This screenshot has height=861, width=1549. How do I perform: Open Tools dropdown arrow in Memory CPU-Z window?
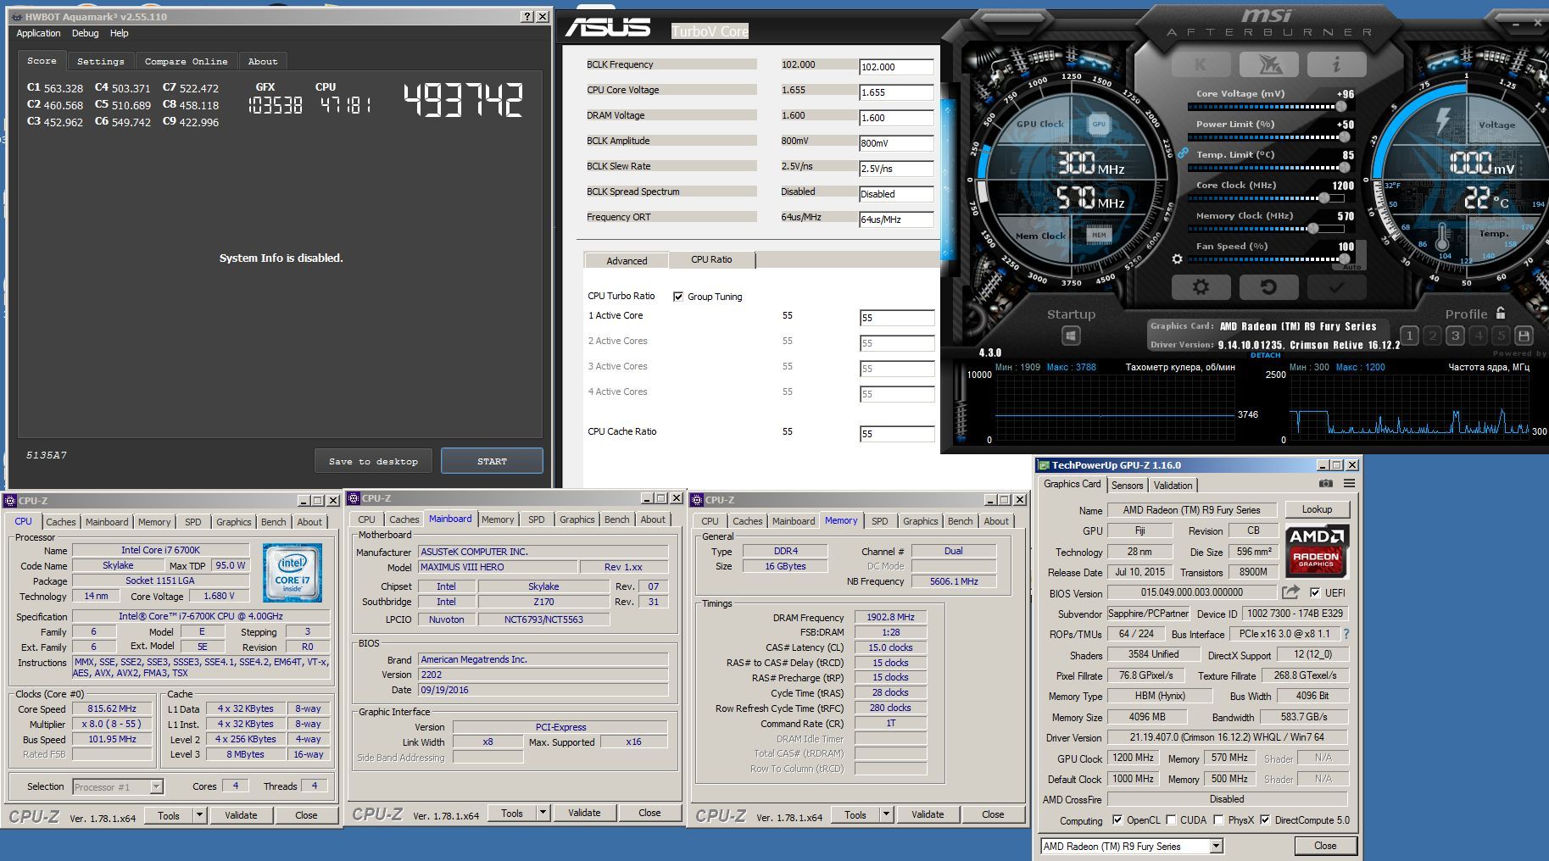886,814
